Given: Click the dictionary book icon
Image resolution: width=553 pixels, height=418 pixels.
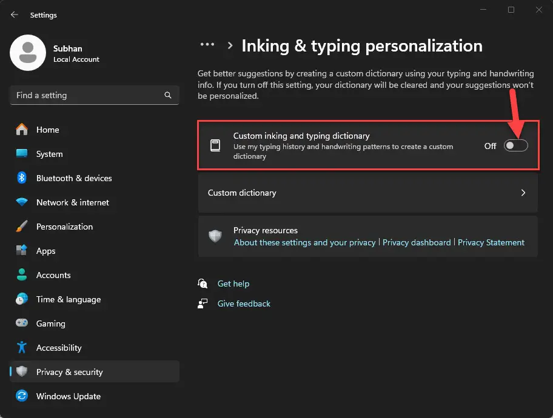Looking at the screenshot, I should [x=215, y=145].
